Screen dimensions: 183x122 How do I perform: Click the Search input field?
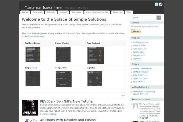pos(144,18)
